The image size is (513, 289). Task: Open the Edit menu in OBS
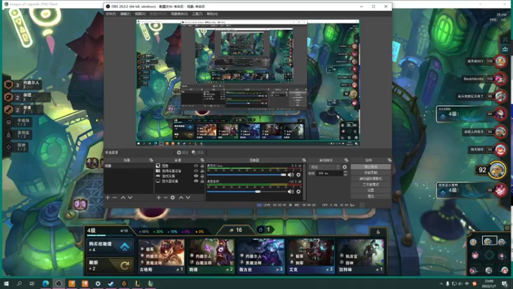click(125, 13)
